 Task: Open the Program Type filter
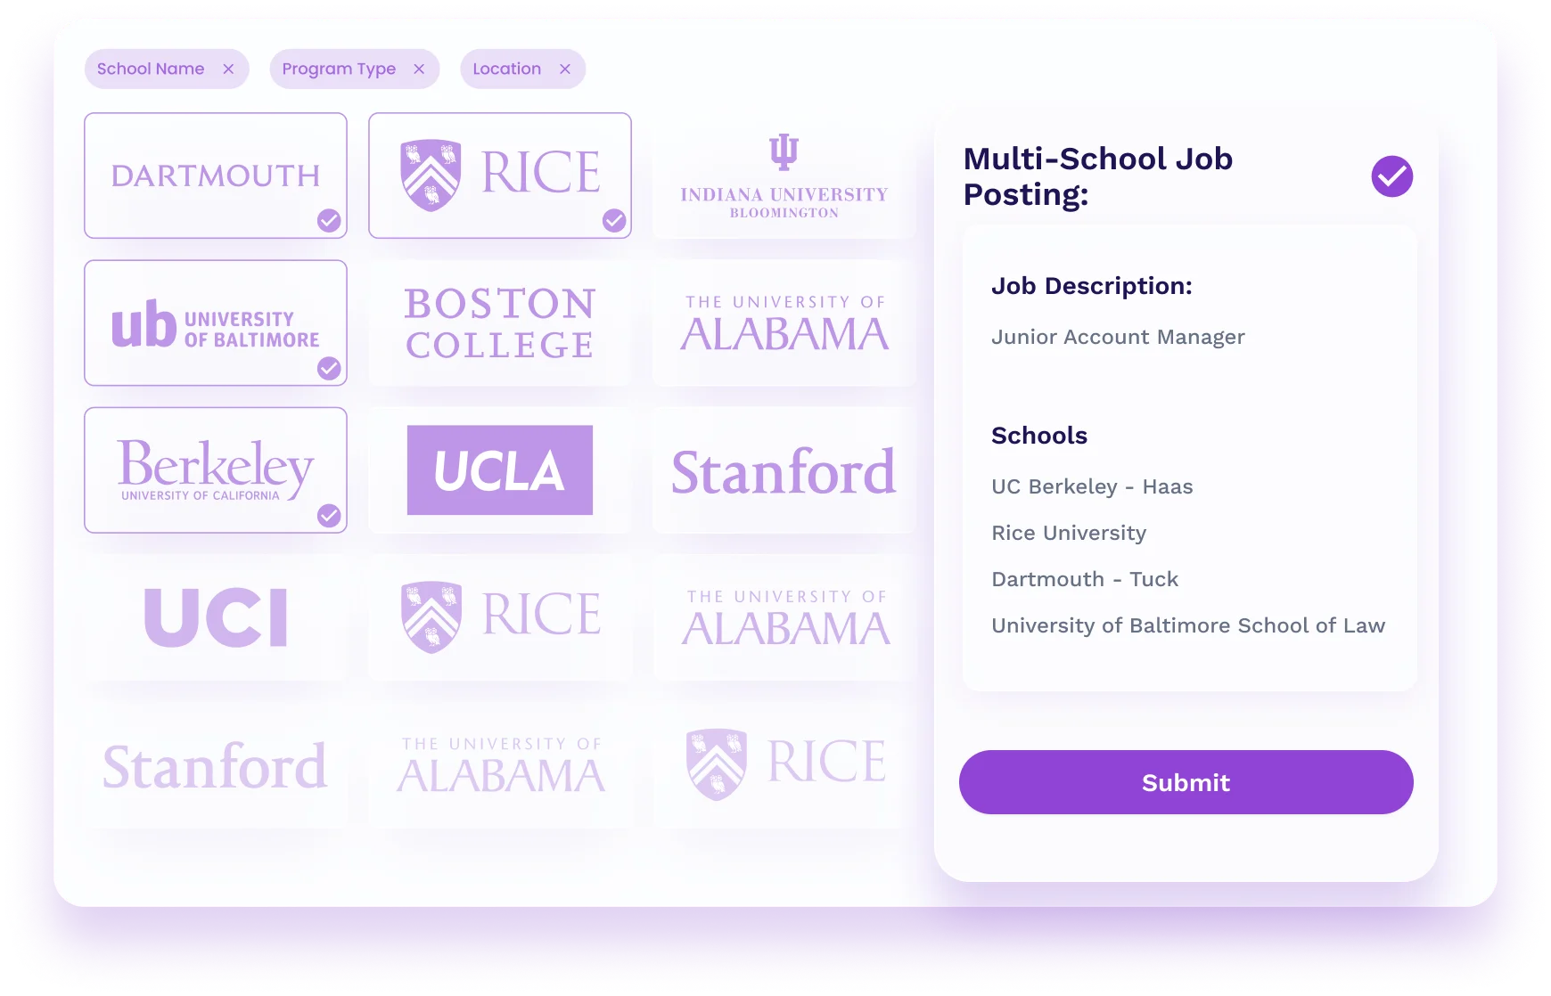point(339,69)
